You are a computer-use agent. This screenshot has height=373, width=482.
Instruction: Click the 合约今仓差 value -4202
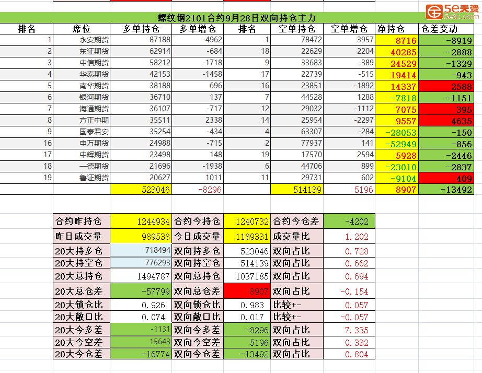(349, 221)
